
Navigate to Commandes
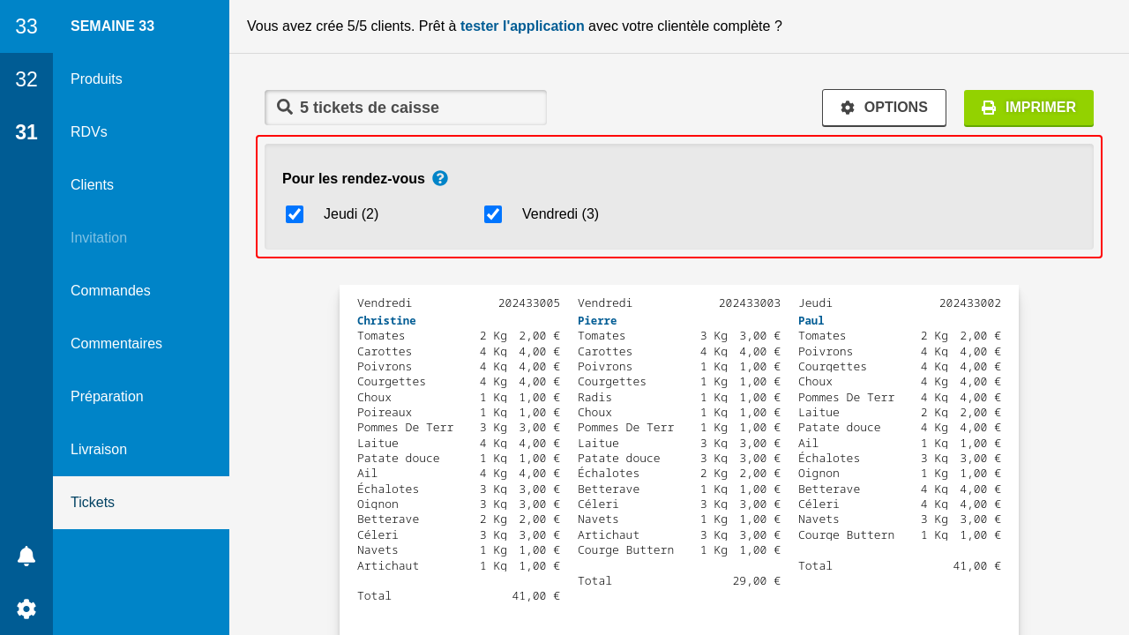pos(110,291)
